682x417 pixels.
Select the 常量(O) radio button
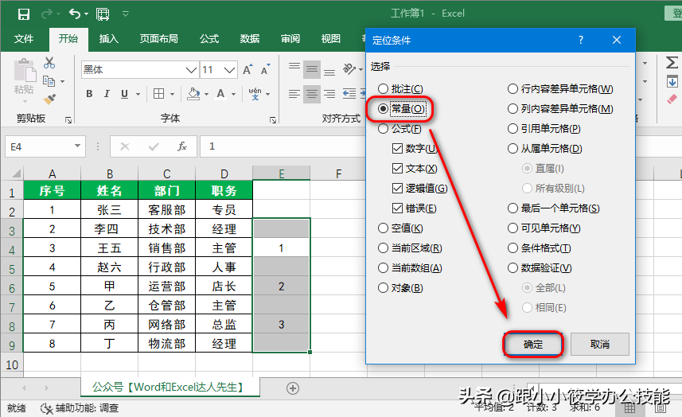[383, 109]
